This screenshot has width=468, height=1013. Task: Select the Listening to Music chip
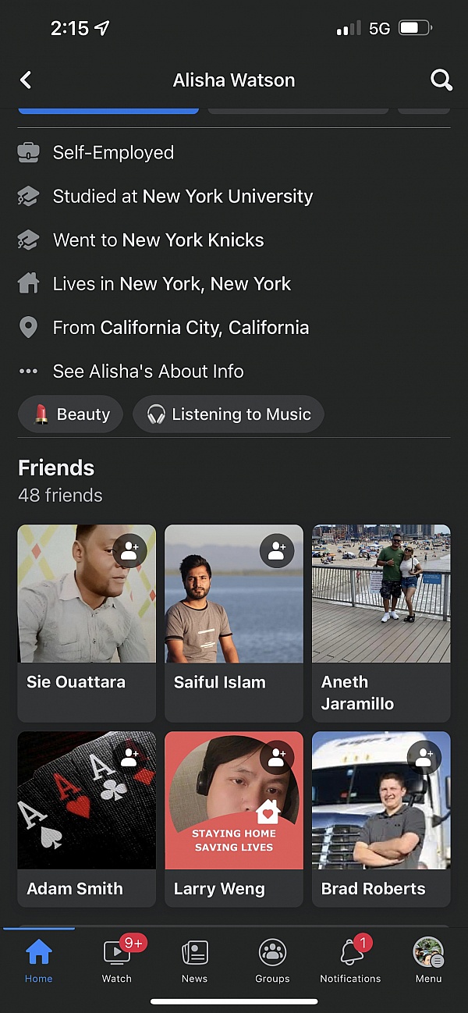[229, 414]
